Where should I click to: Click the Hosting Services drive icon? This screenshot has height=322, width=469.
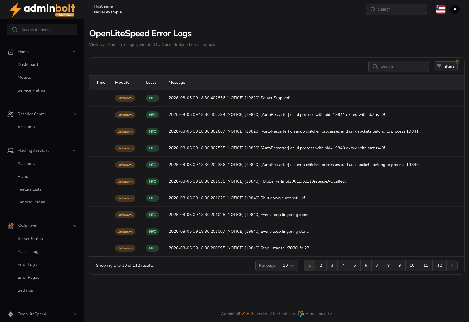[x=11, y=151]
